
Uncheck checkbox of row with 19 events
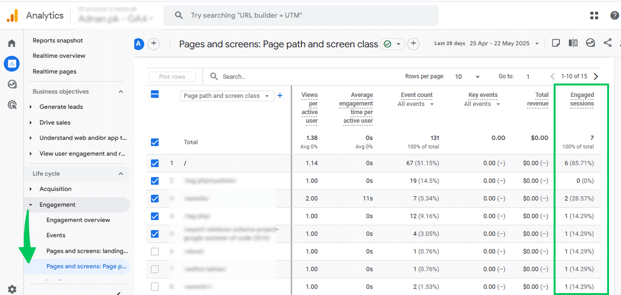(155, 181)
